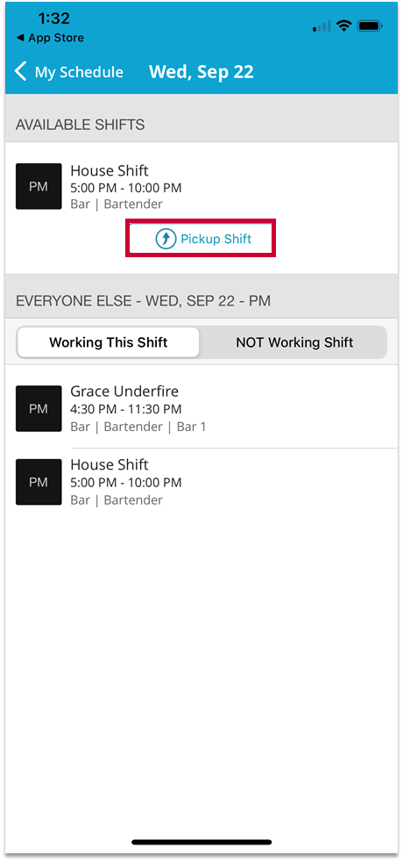Tap the battery indicator icon
Viewport: 403px width, 862px height.
click(370, 25)
